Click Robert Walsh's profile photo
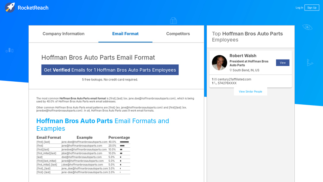 click(219, 63)
